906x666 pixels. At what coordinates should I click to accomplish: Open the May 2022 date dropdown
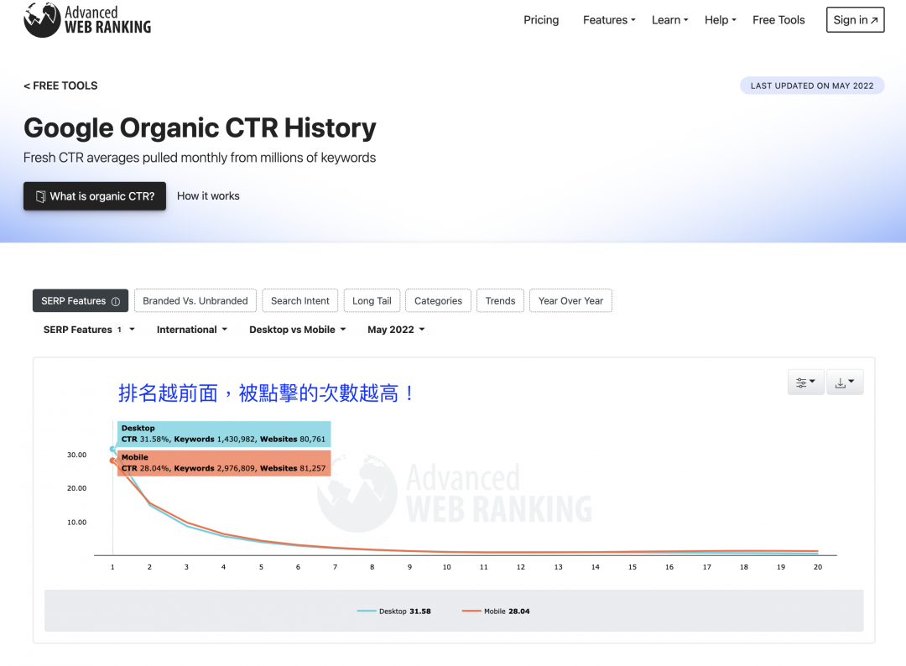click(395, 330)
